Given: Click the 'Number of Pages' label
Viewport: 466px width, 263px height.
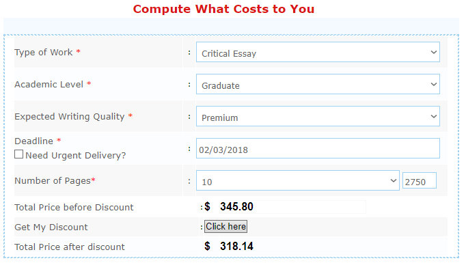Looking at the screenshot, I should pyautogui.click(x=53, y=180).
